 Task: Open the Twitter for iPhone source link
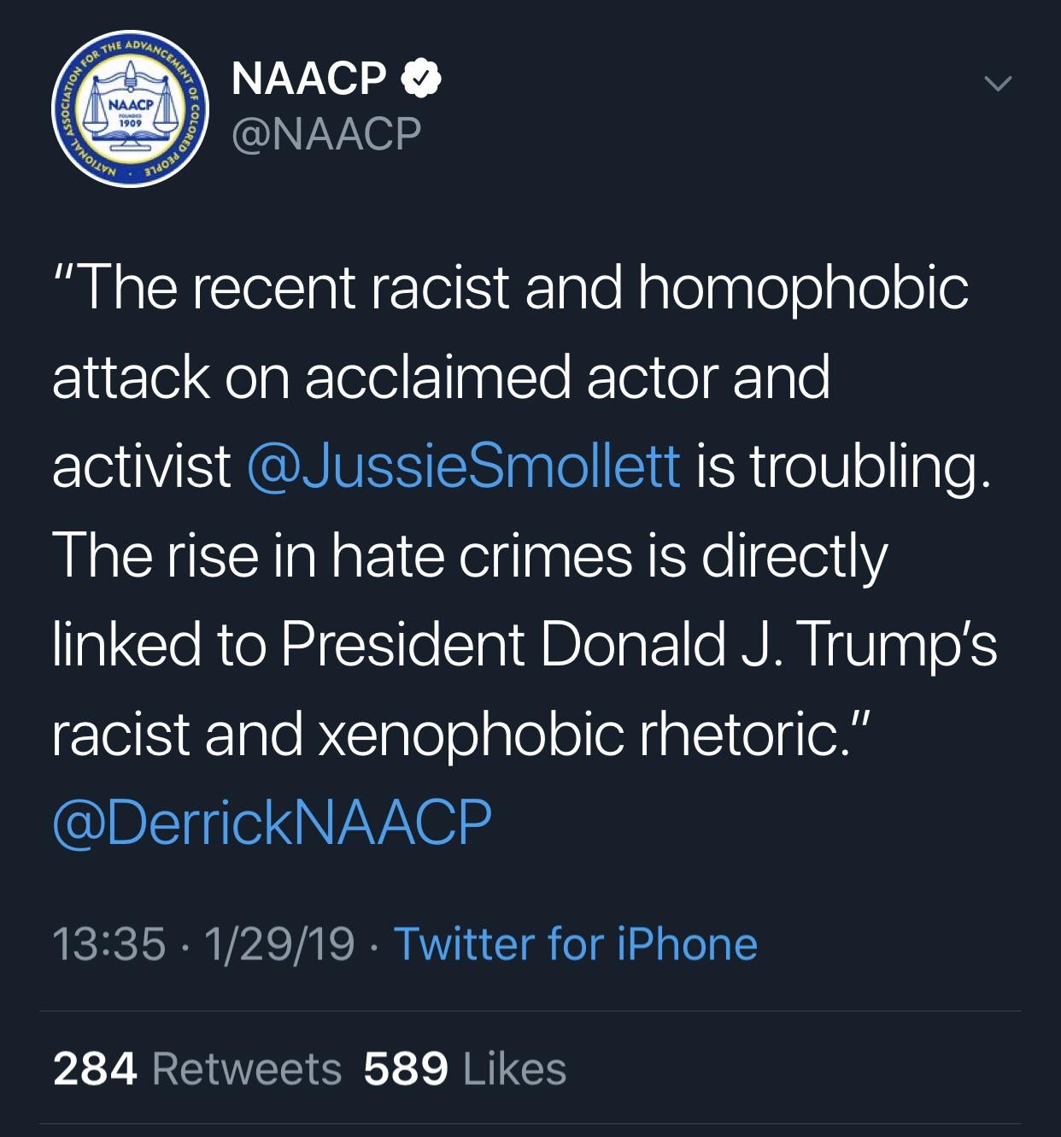(575, 945)
